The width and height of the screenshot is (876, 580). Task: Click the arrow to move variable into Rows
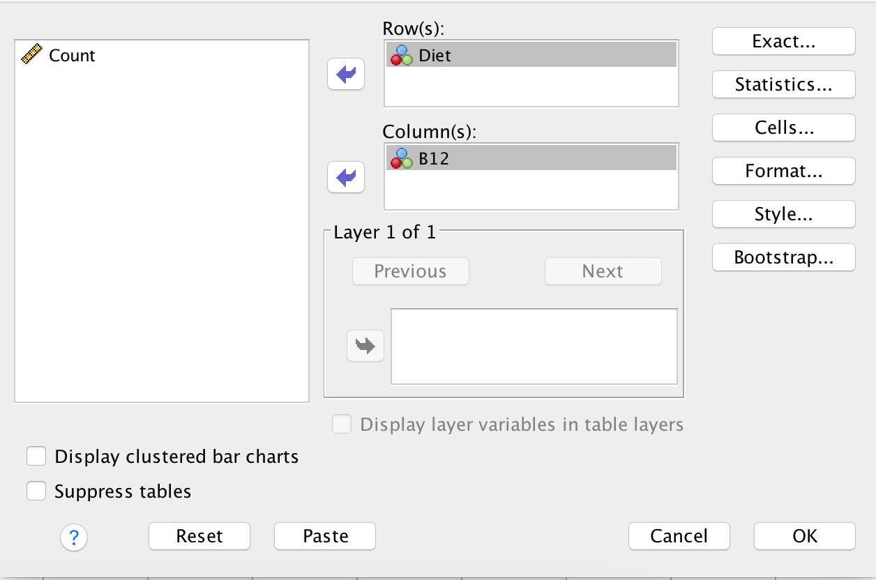345,74
